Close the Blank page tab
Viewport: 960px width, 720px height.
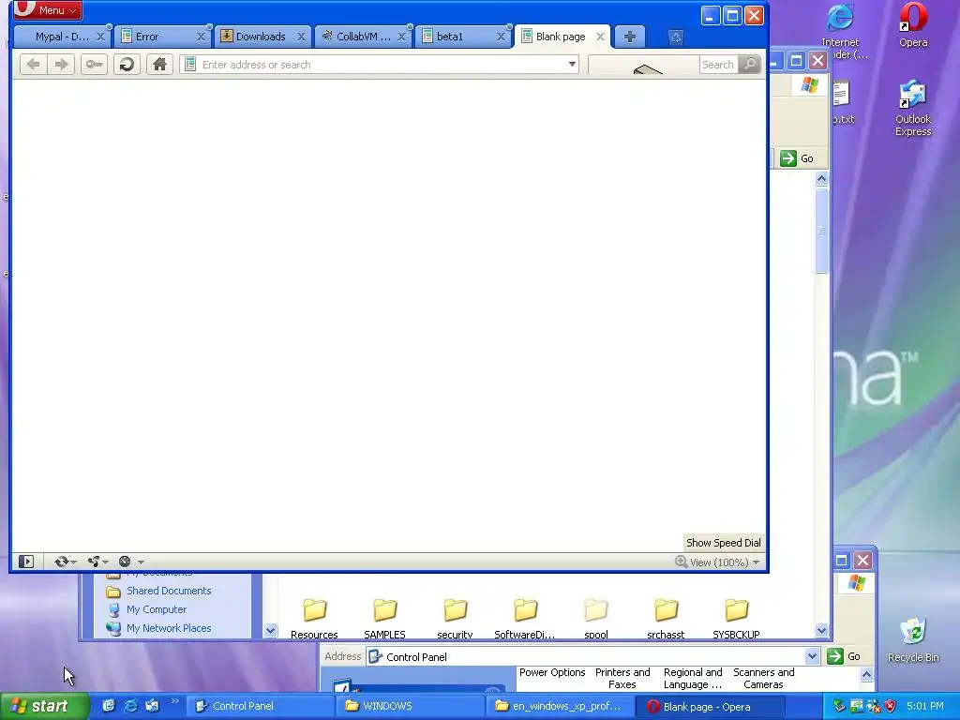coord(601,37)
